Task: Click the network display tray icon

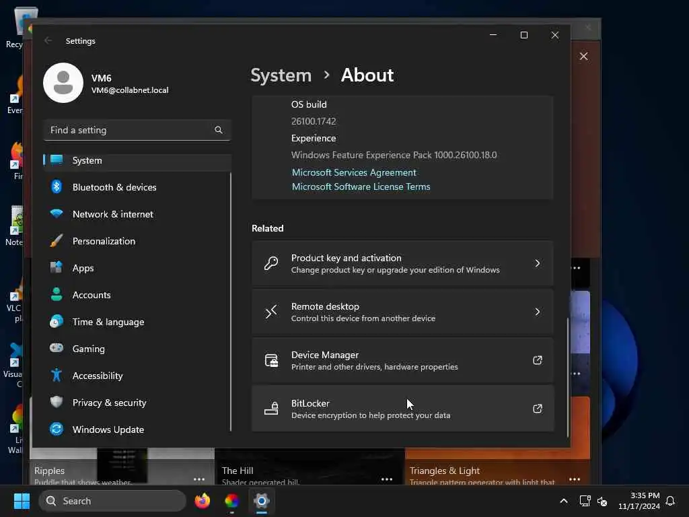Action: tap(585, 501)
